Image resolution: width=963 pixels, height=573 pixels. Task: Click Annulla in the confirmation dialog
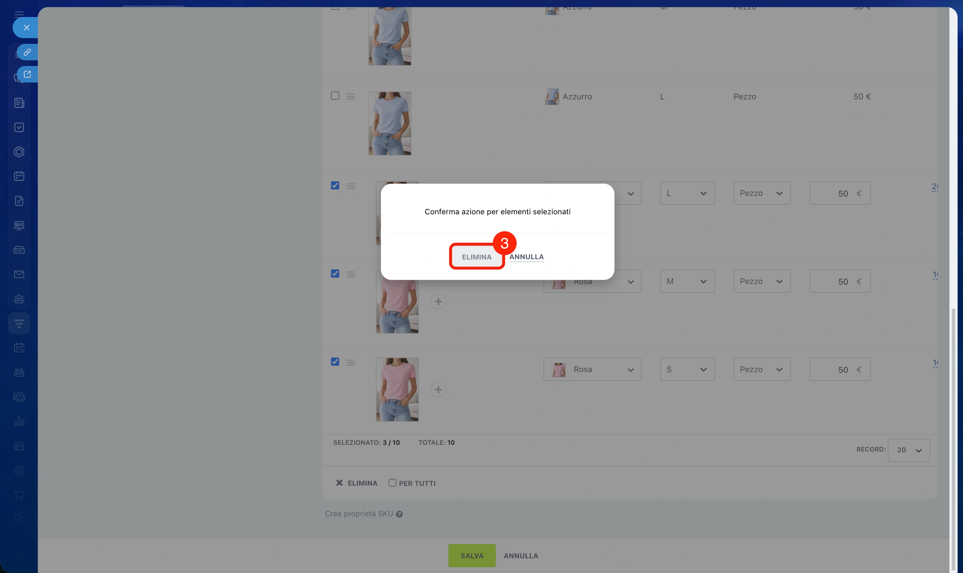click(x=526, y=257)
